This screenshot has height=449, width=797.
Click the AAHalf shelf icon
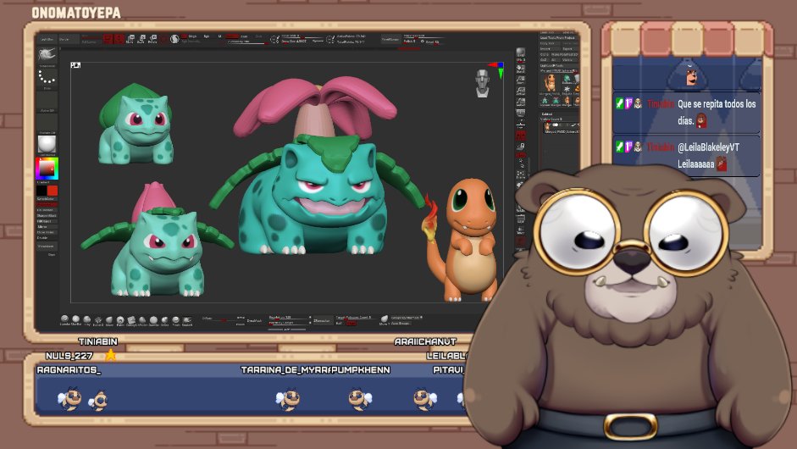click(x=521, y=103)
